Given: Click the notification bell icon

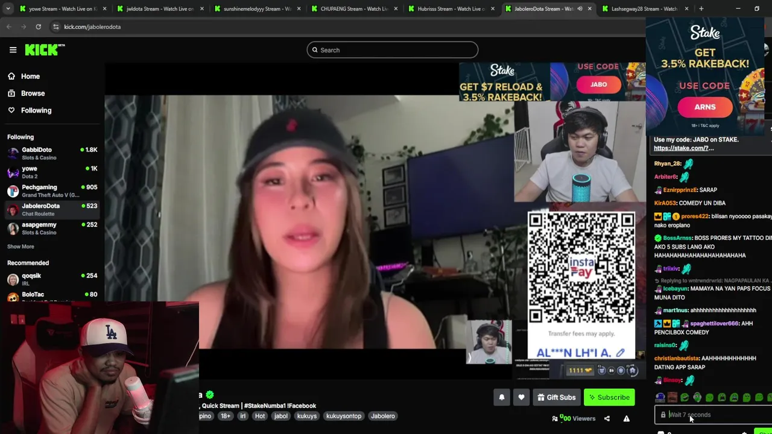Looking at the screenshot, I should [x=501, y=397].
